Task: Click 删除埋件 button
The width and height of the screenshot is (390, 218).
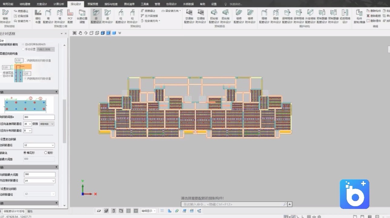Action: (x=374, y=21)
